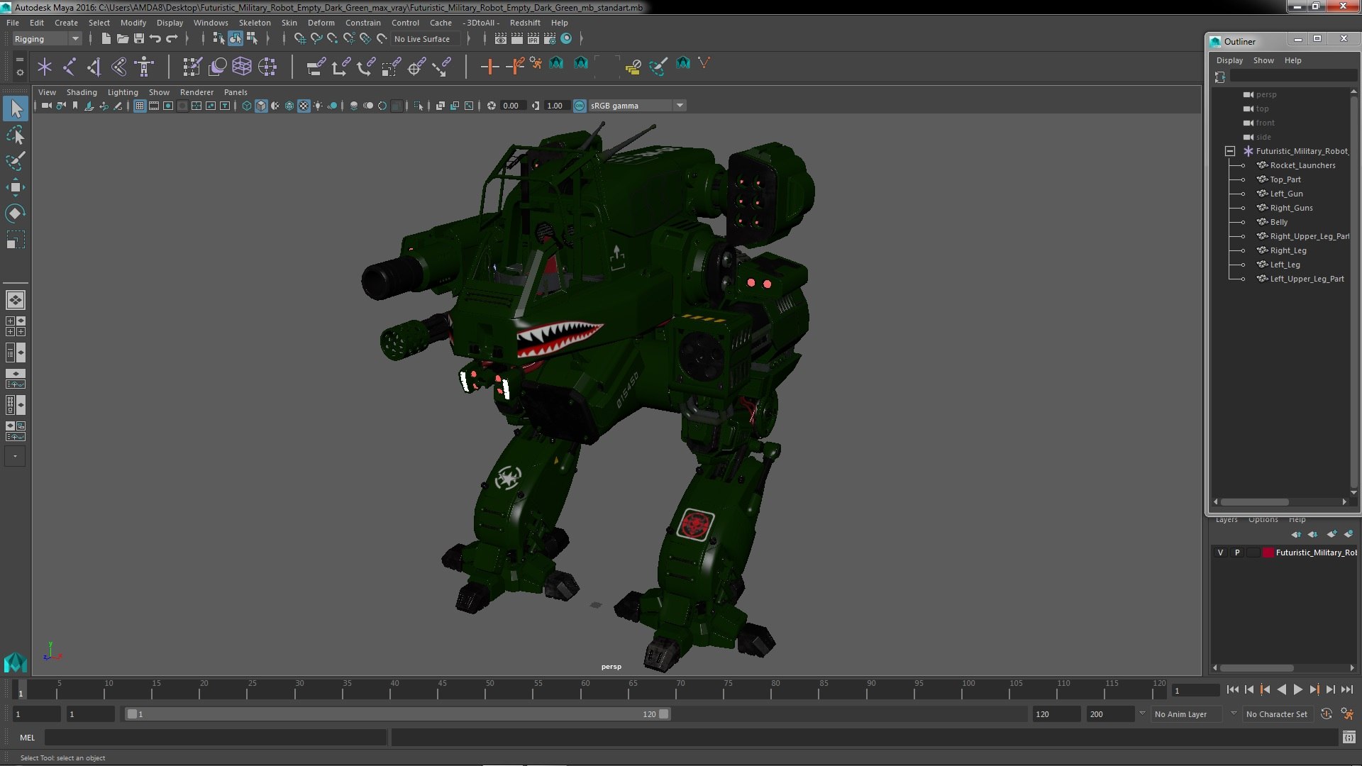Open the Skeleton menu
Image resolution: width=1362 pixels, height=766 pixels.
[255, 23]
